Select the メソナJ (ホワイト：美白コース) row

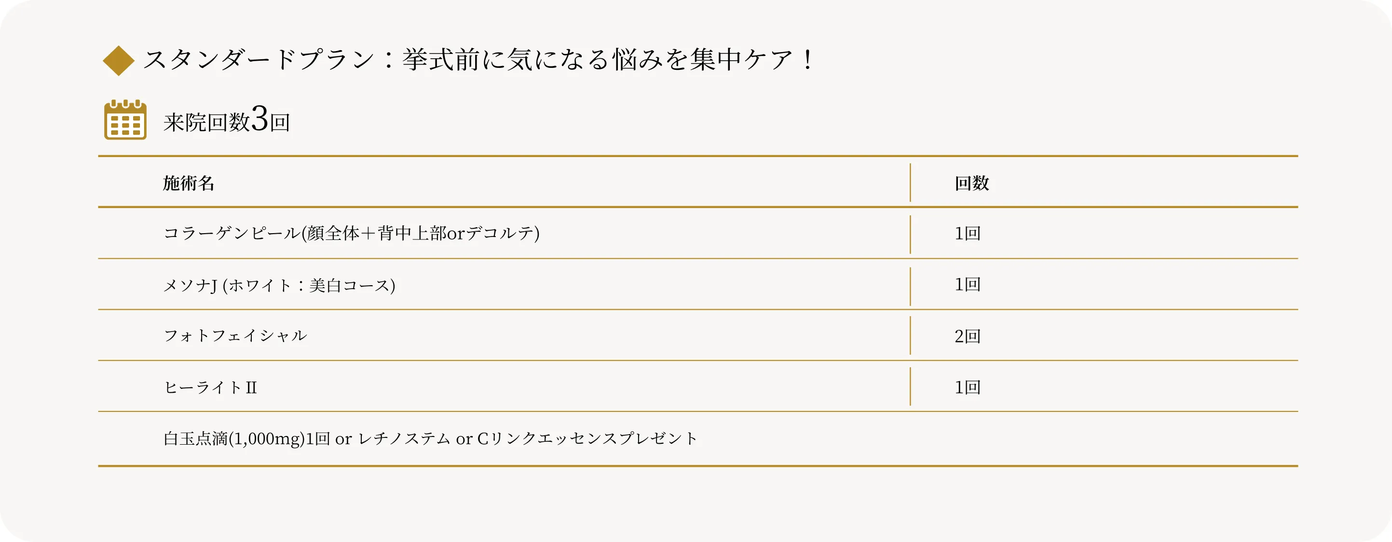point(279,285)
